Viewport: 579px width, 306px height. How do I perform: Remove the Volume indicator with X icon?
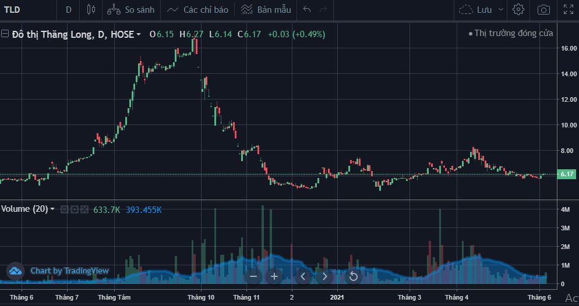84,209
